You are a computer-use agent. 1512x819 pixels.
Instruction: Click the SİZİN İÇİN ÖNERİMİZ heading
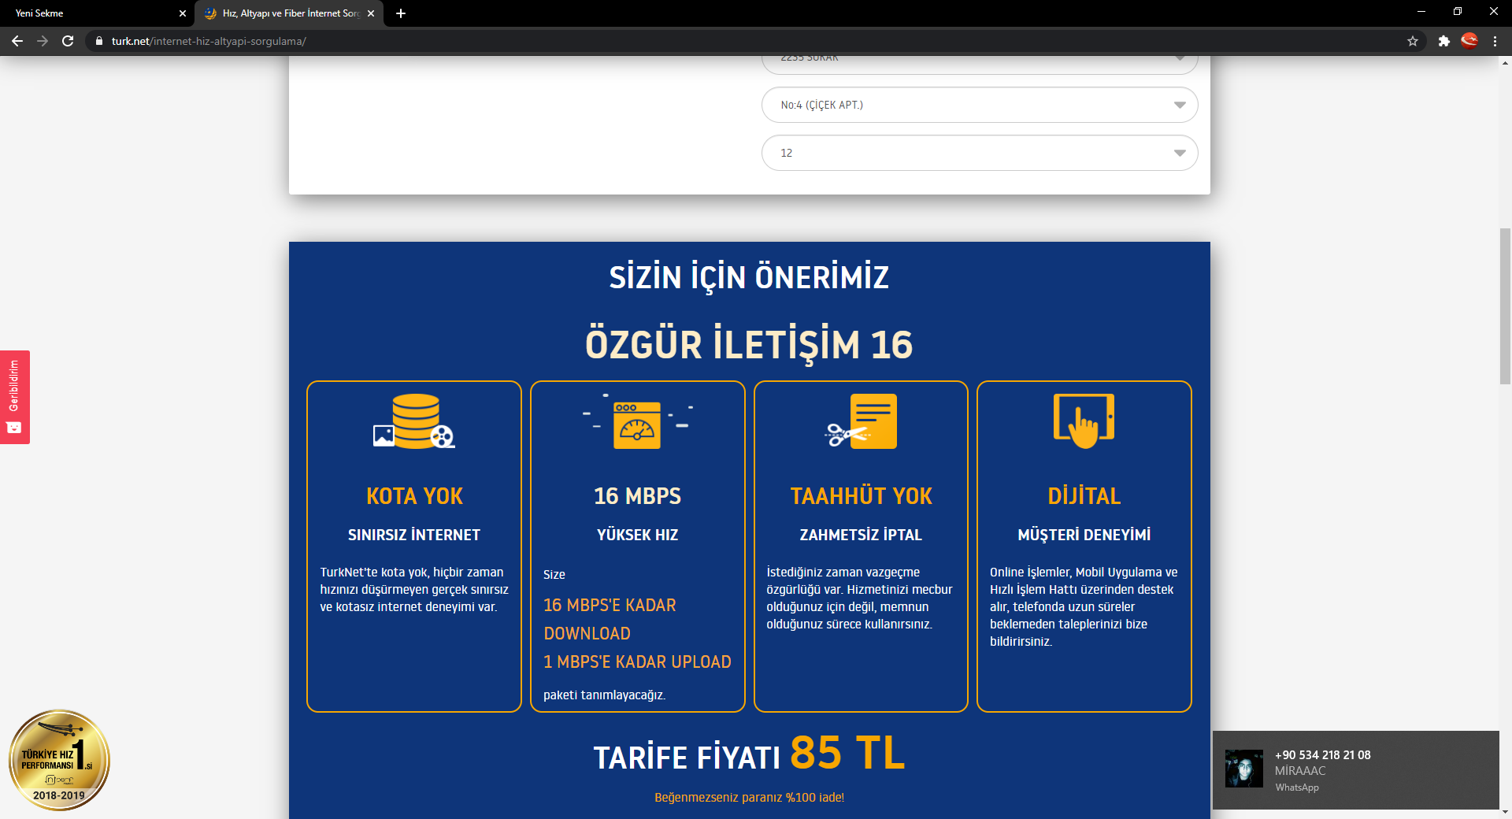point(749,277)
